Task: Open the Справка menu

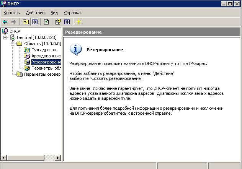Action: click(x=72, y=13)
